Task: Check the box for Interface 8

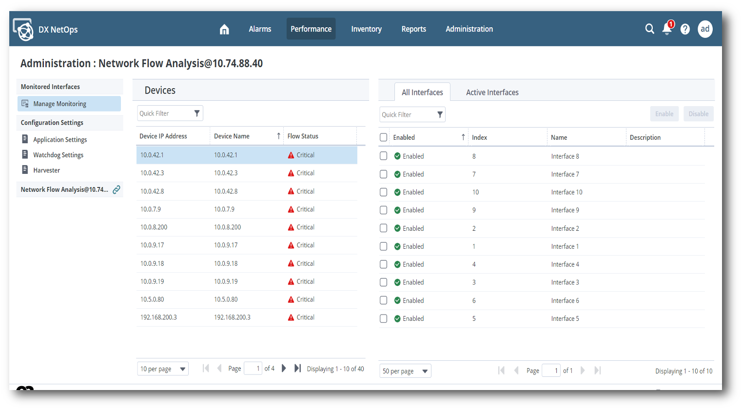Action: click(x=384, y=156)
